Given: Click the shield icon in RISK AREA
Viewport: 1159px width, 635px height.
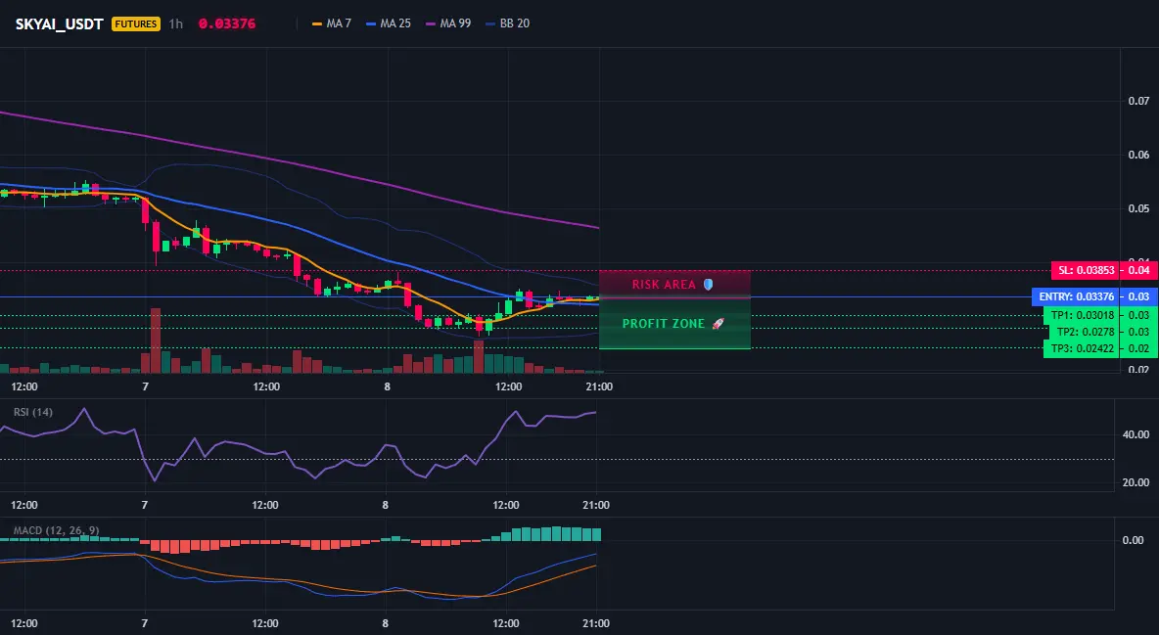Looking at the screenshot, I should coord(708,284).
